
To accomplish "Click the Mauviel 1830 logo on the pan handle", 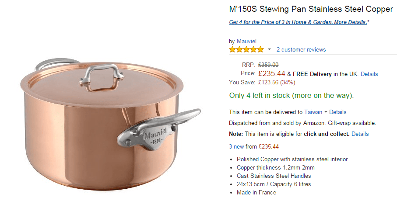I will [x=154, y=135].
